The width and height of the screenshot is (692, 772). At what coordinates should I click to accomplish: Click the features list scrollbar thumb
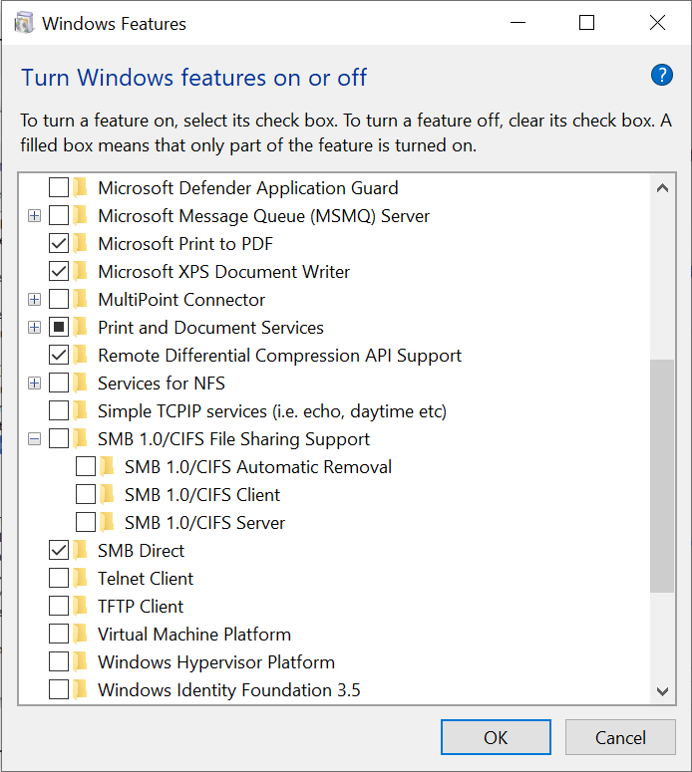click(662, 476)
